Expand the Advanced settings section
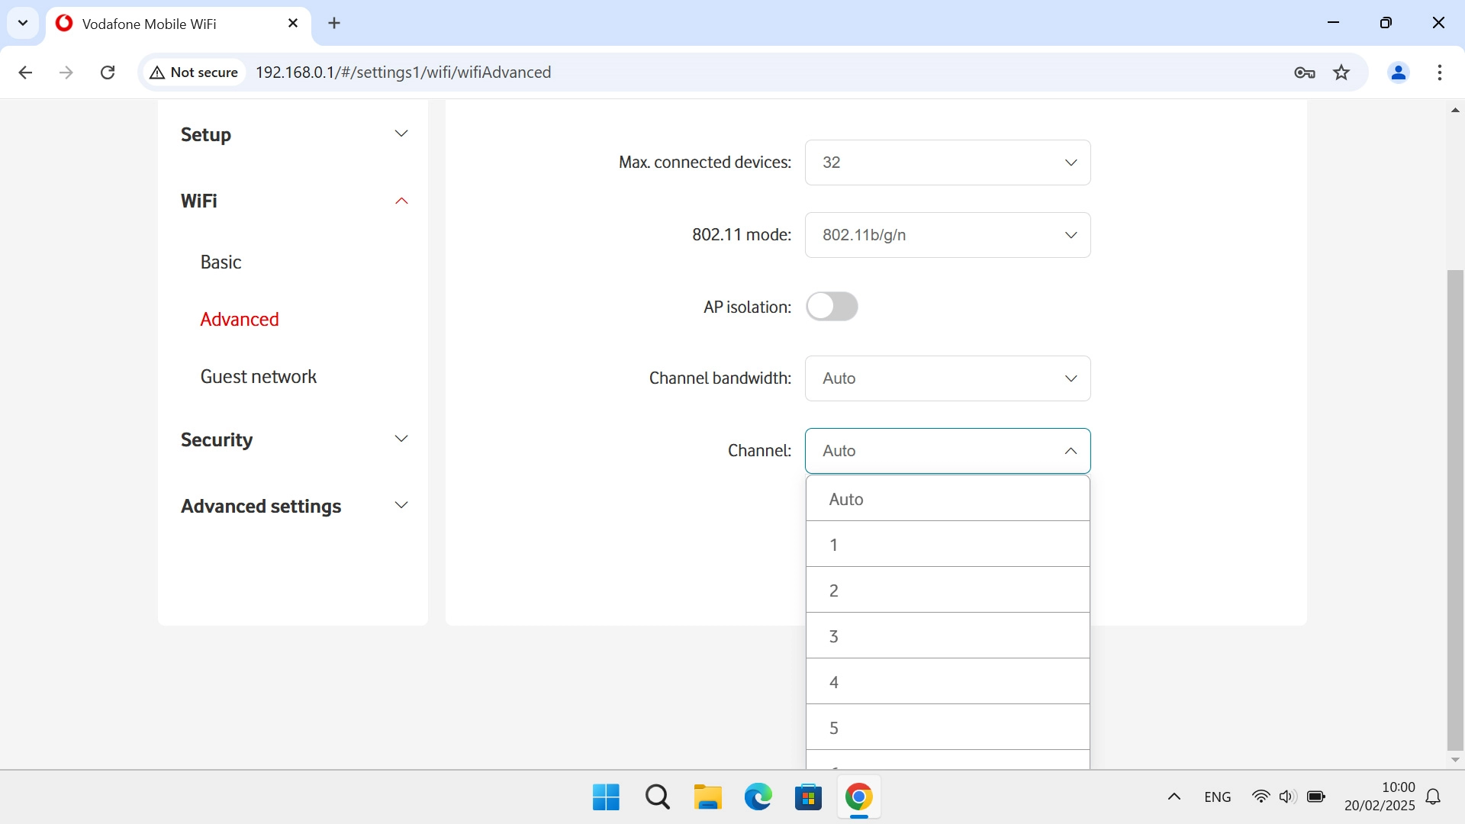The image size is (1465, 824). (294, 507)
